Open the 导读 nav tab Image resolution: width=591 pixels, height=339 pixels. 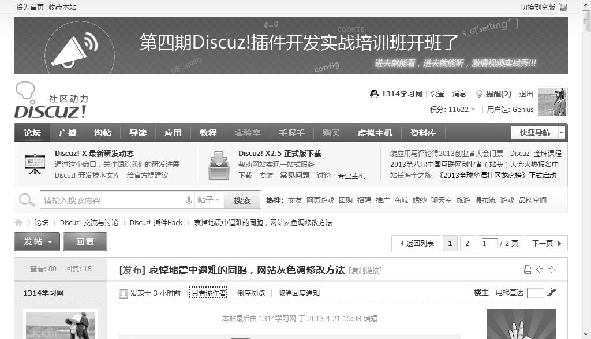click(x=138, y=133)
